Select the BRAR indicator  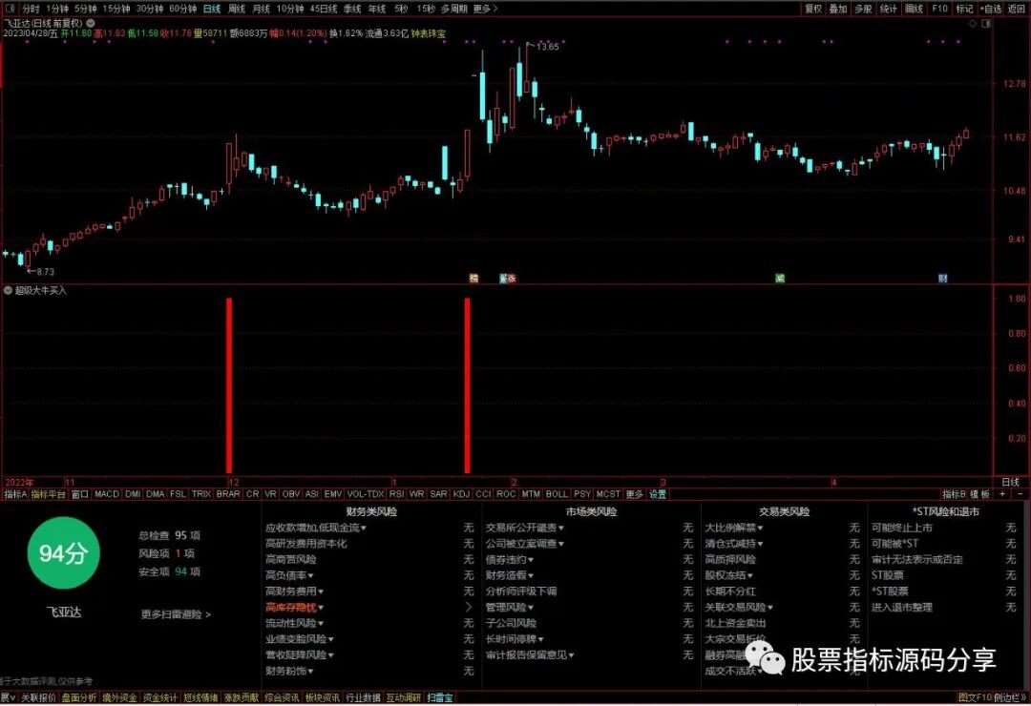(228, 493)
